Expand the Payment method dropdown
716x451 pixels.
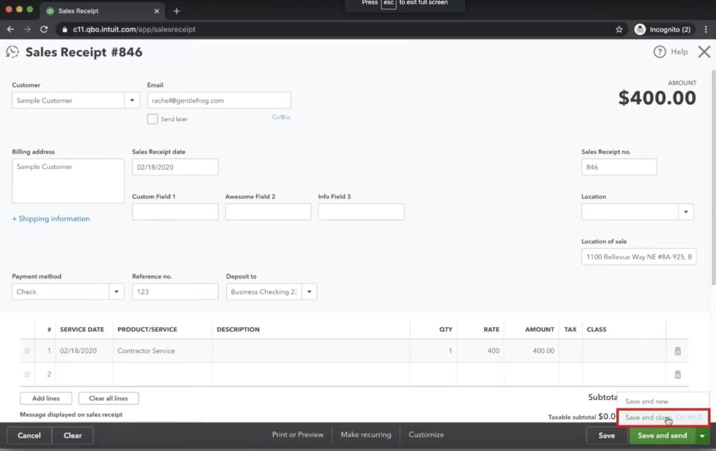[117, 291]
